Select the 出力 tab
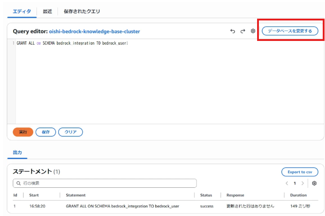The image size is (325, 216). coord(17,152)
